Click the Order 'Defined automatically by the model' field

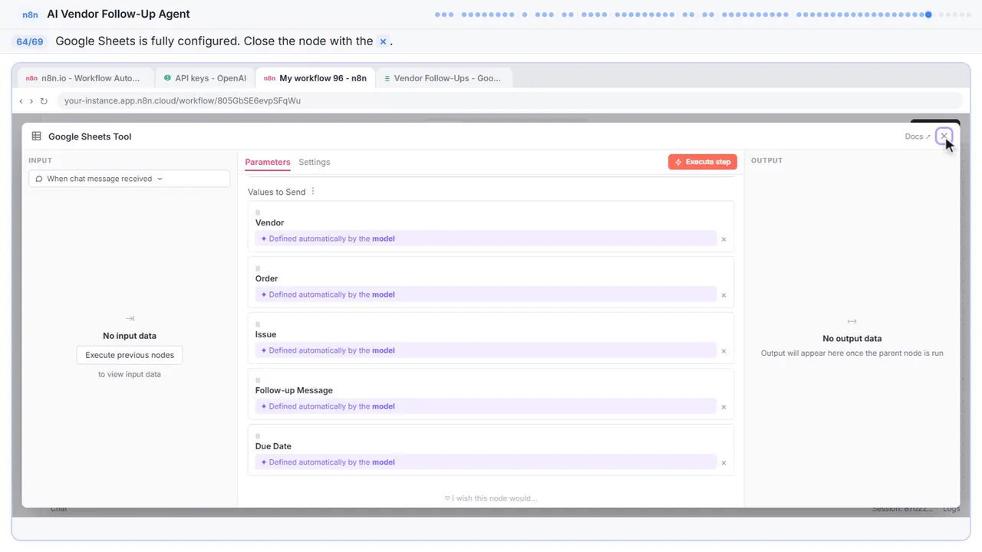click(486, 294)
